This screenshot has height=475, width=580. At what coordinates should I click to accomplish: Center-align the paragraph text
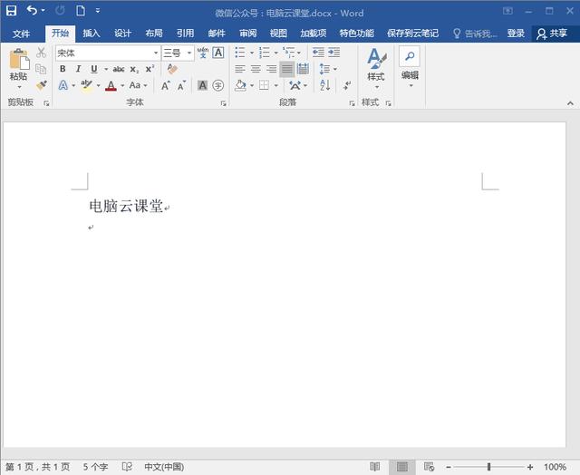coord(256,69)
